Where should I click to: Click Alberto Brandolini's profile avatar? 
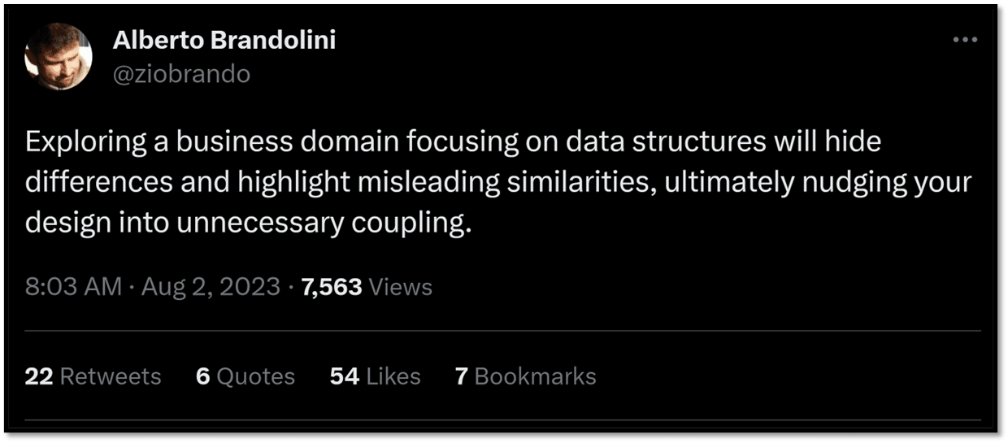pyautogui.click(x=59, y=56)
